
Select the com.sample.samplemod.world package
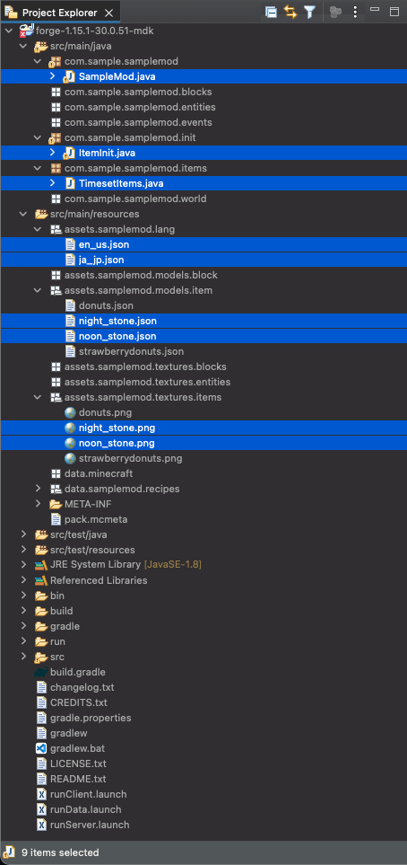[x=135, y=199]
